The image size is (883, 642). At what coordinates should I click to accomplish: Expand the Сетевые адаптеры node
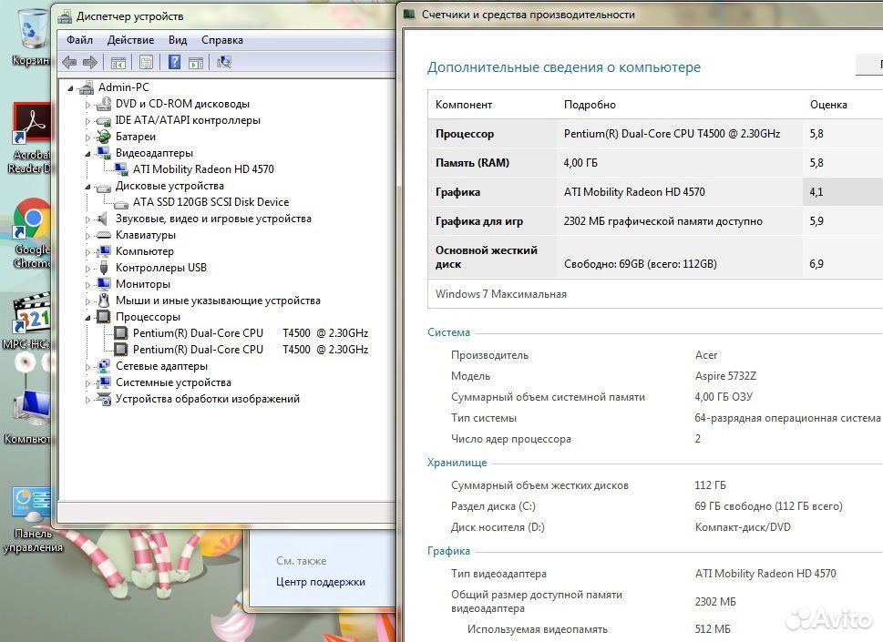pos(87,367)
